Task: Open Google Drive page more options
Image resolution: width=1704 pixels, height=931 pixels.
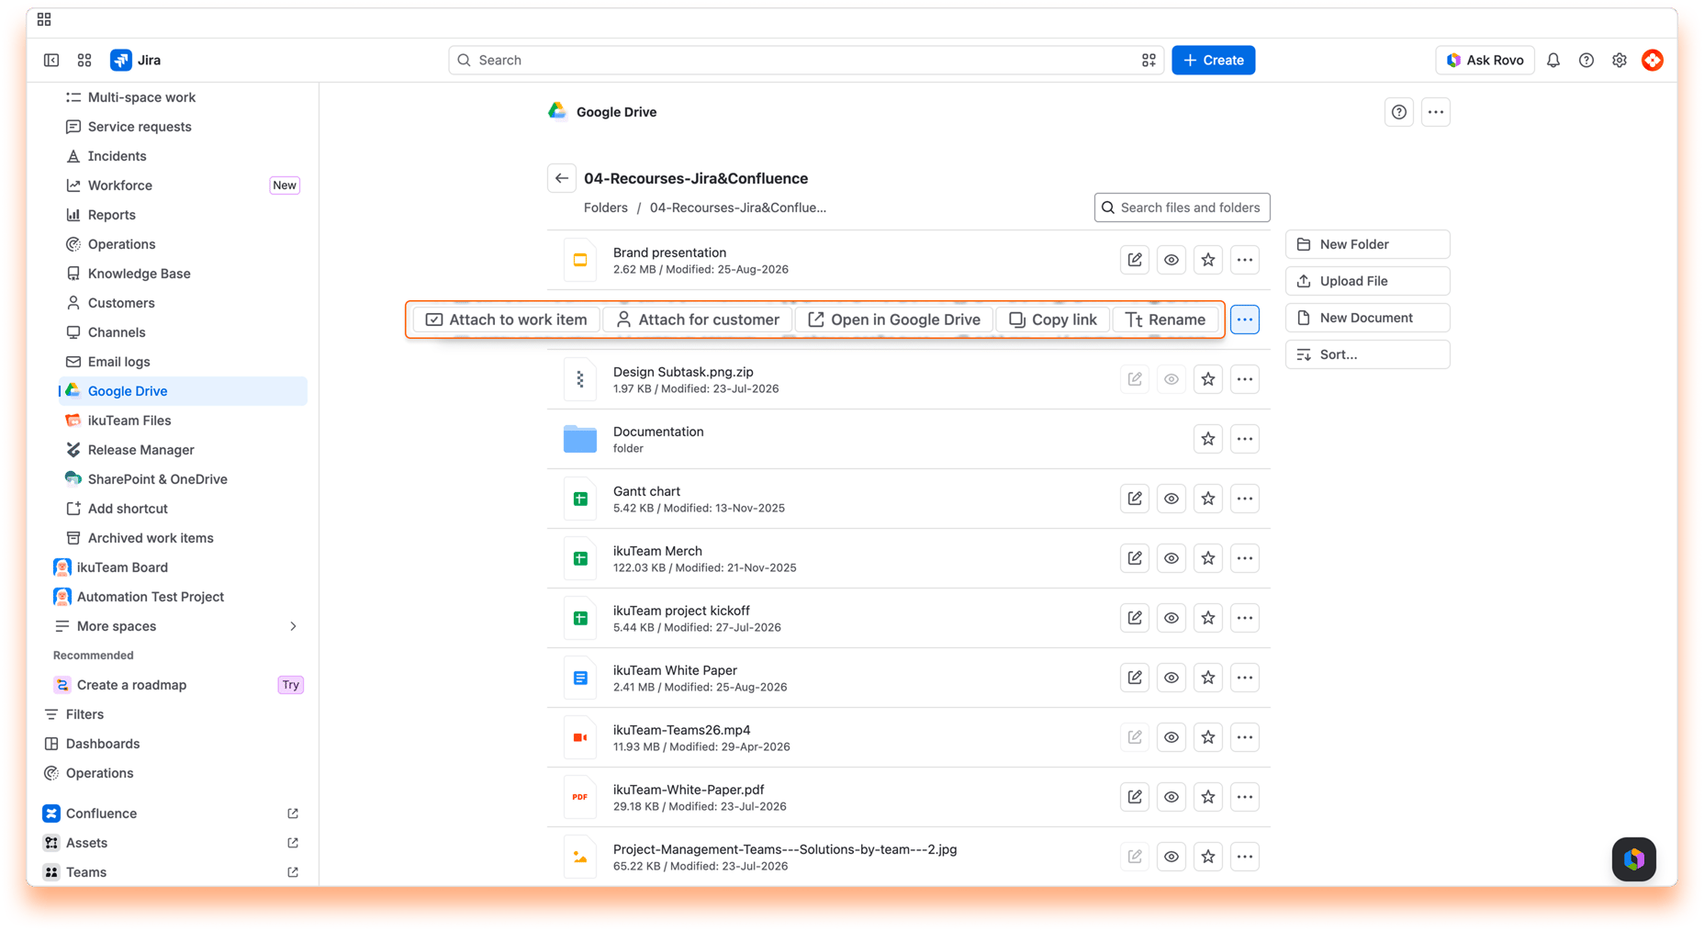Action: [1436, 112]
